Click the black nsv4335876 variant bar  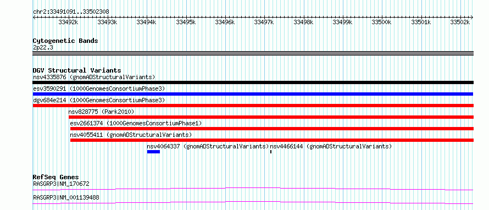tap(253, 82)
